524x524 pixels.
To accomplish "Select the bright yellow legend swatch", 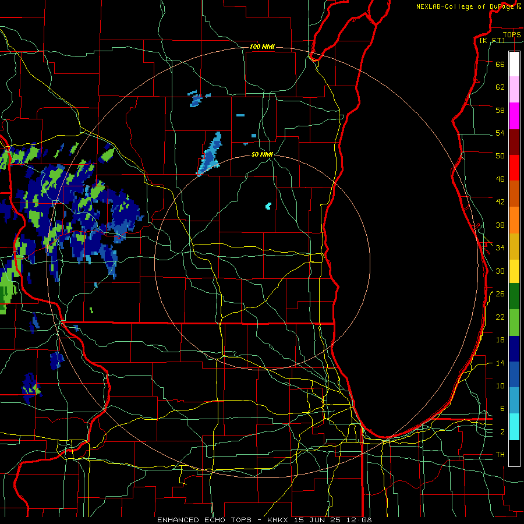I will pos(514,271).
